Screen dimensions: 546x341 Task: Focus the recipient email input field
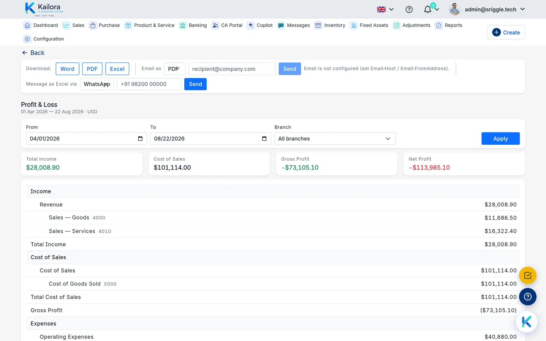coord(232,69)
